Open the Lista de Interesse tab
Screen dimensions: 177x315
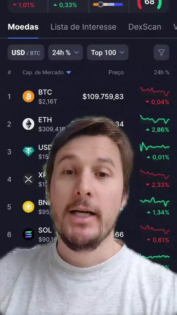point(83,27)
